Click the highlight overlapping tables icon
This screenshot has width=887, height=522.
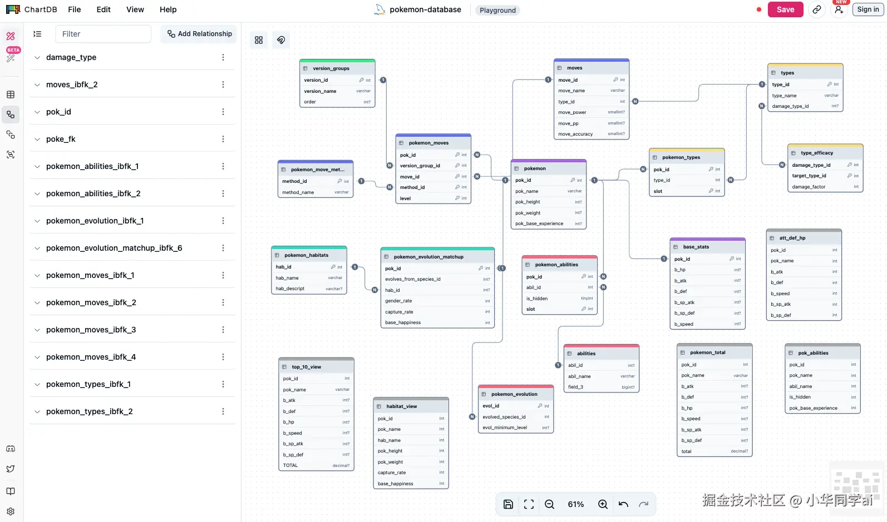[281, 40]
